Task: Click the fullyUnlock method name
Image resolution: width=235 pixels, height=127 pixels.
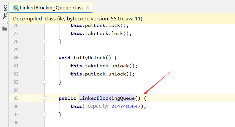Action: (89, 58)
